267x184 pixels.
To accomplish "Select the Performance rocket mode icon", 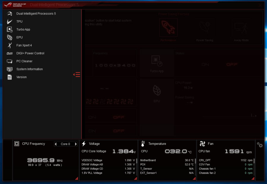I will [x=169, y=27].
